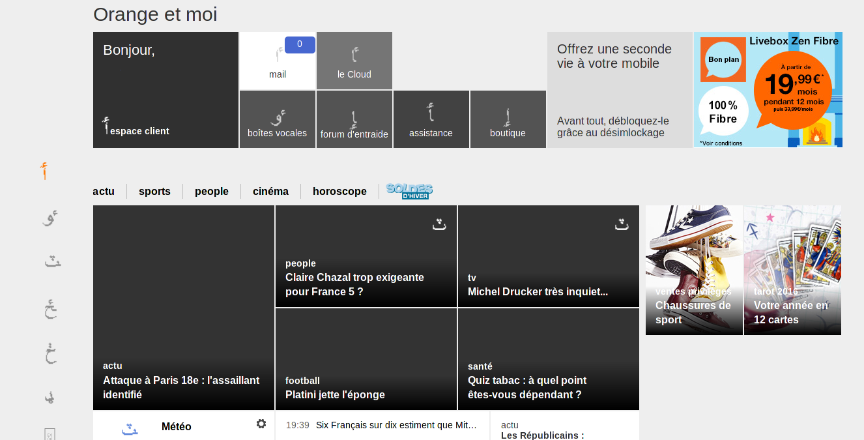Open the assistance tile
Screen dimensions: 864x440
[x=431, y=119]
